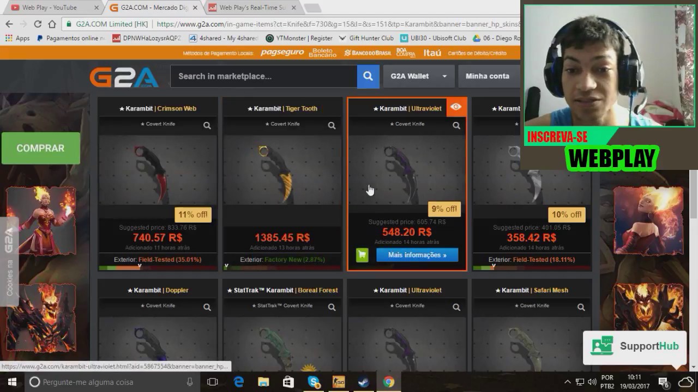
Task: Switch to Web Play's Real-Time tab
Action: point(252,8)
